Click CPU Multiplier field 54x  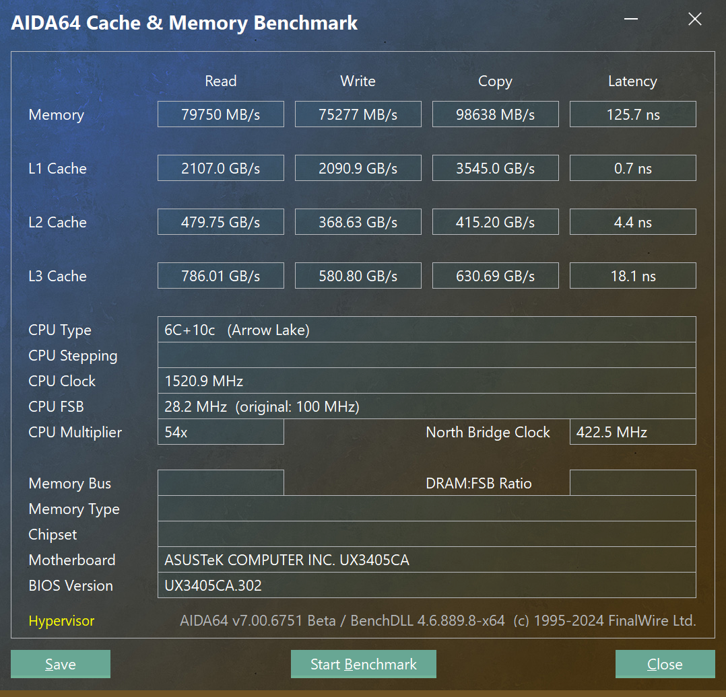(x=221, y=432)
